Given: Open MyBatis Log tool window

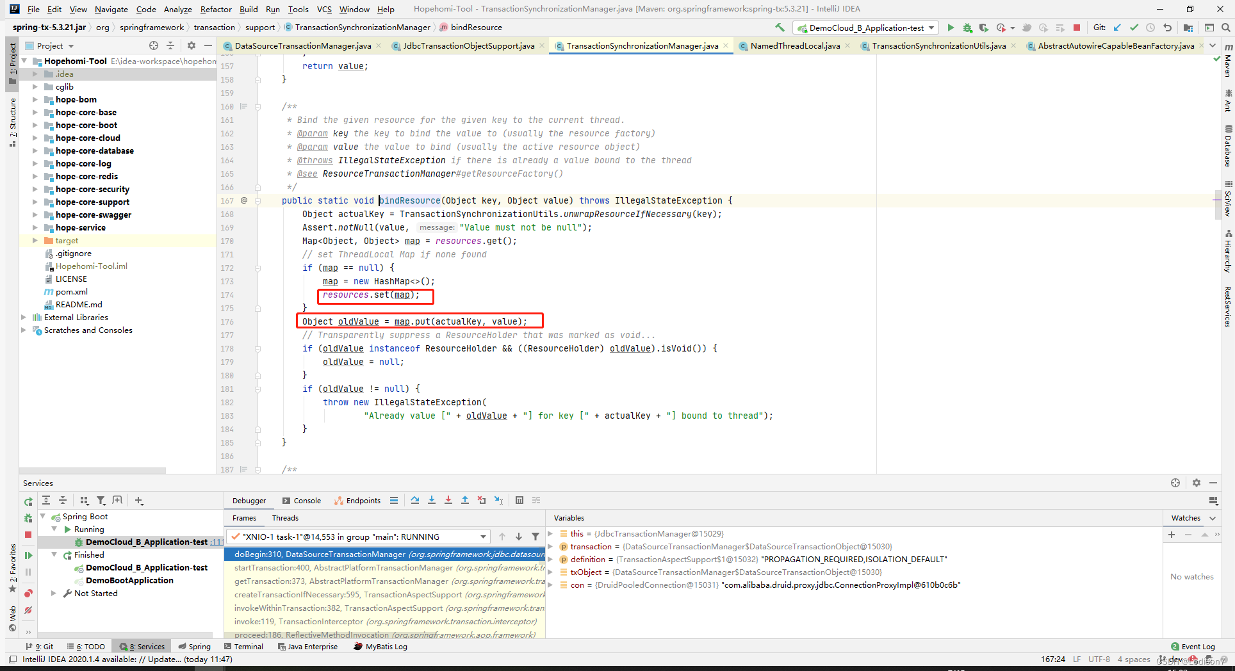Looking at the screenshot, I should coord(380,647).
